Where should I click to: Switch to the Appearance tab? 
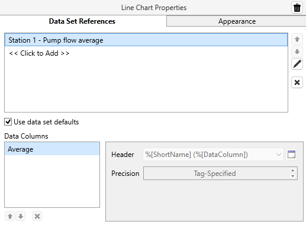[x=236, y=21]
